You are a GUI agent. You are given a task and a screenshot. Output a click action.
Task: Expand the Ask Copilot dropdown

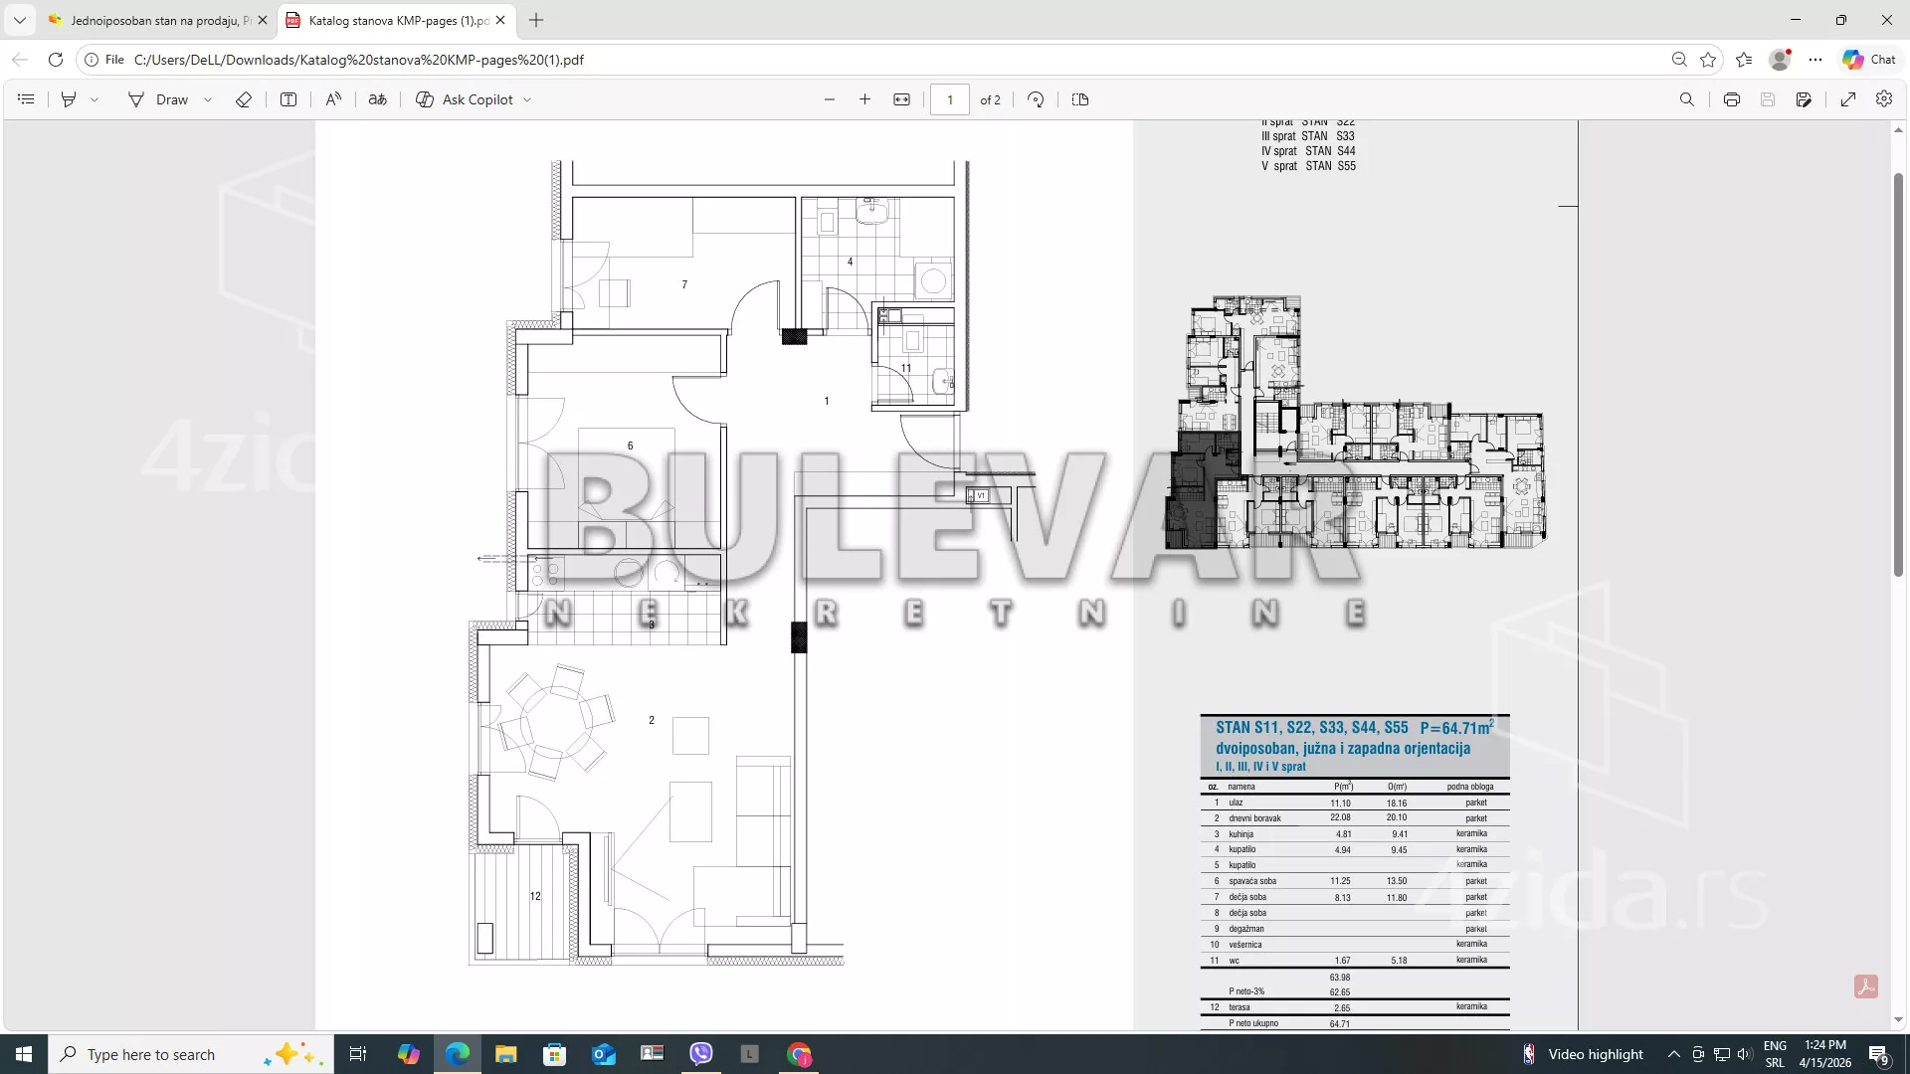click(x=527, y=99)
